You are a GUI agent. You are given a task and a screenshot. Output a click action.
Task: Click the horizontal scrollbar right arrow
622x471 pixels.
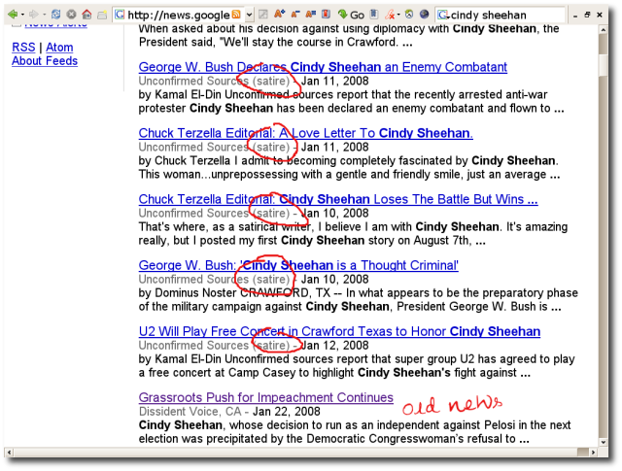click(593, 452)
